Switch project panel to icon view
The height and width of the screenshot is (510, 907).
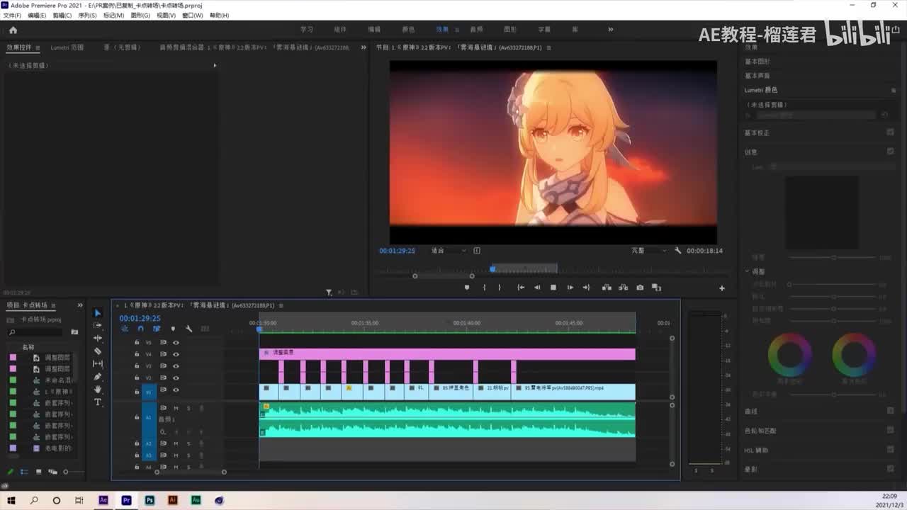click(x=38, y=472)
